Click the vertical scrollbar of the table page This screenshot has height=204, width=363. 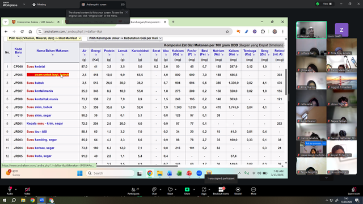coord(286,82)
